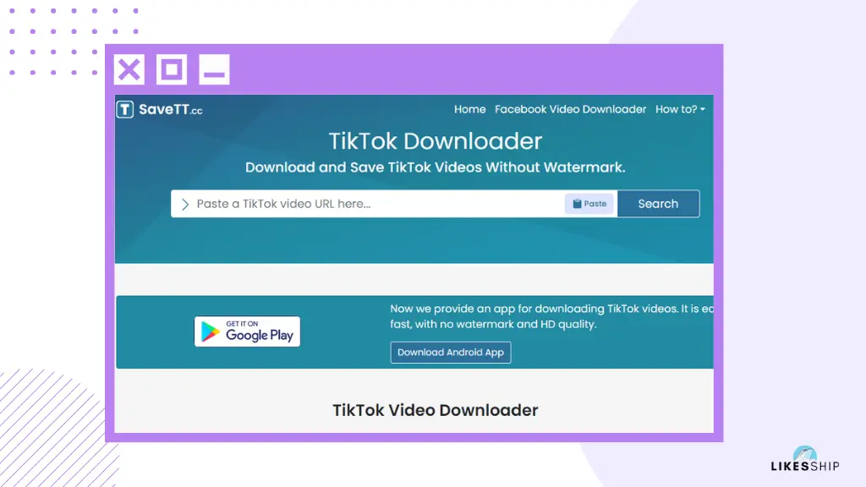Screen dimensions: 866x487
Task: Start the URL search with Search button
Action: [658, 204]
